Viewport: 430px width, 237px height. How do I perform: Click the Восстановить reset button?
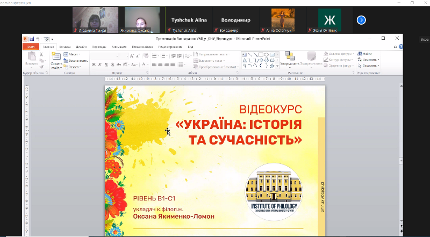76,61
